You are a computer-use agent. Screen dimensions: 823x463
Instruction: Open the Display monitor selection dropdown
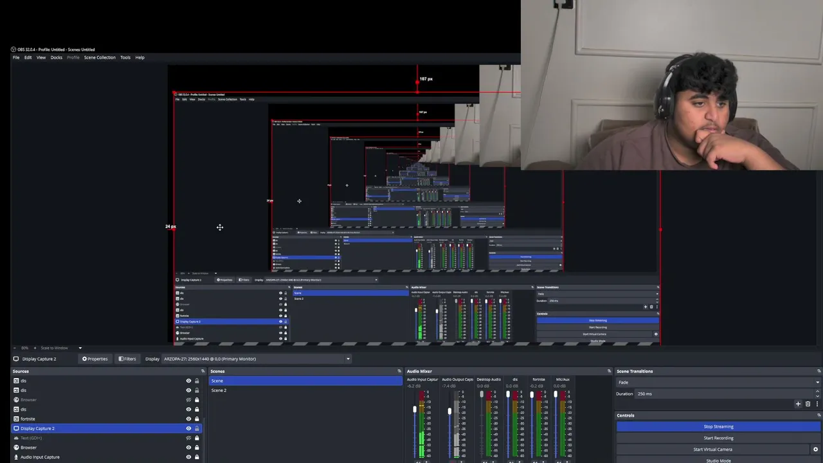(x=257, y=359)
